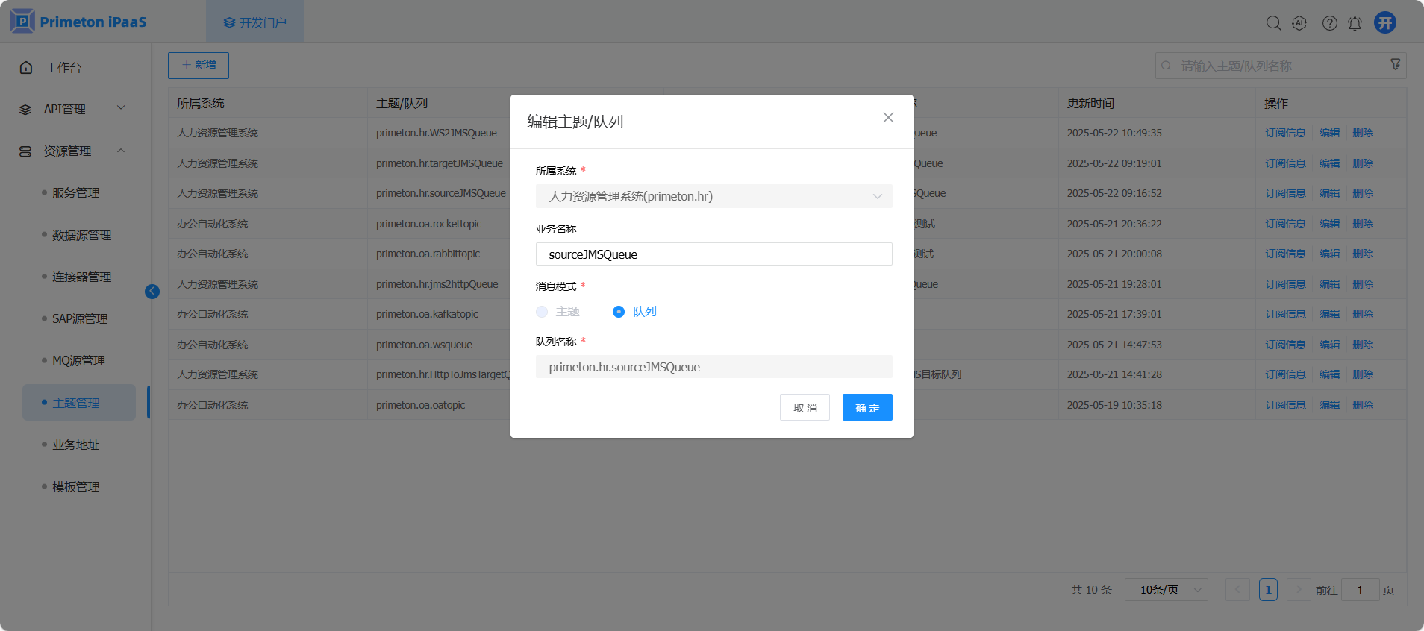Image resolution: width=1424 pixels, height=631 pixels.
Task: Select the 队列 radio button
Action: tap(619, 312)
